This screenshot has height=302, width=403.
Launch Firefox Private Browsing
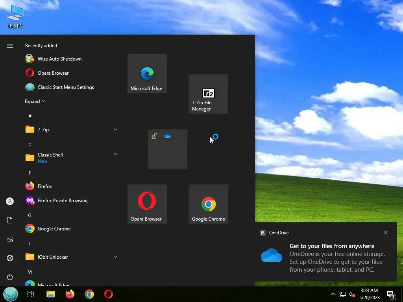[72, 201]
